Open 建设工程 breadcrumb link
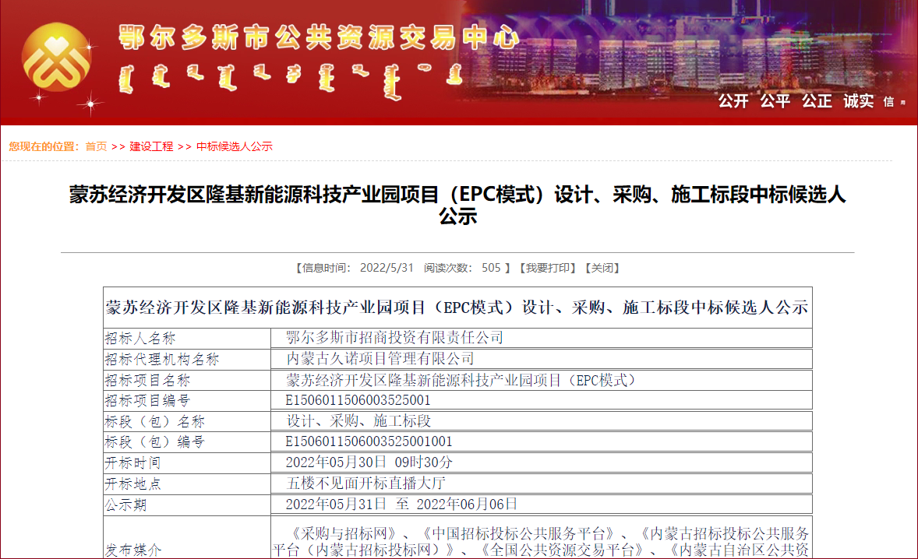The image size is (918, 559). (x=151, y=146)
